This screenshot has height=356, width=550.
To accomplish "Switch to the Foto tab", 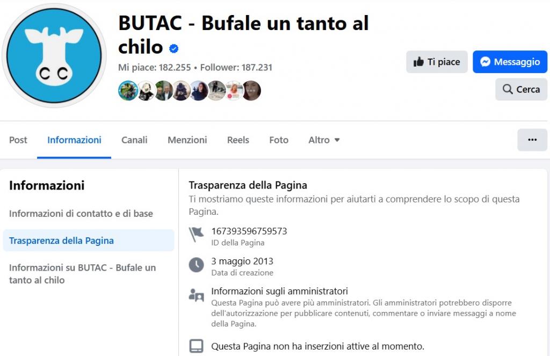I will coord(279,140).
